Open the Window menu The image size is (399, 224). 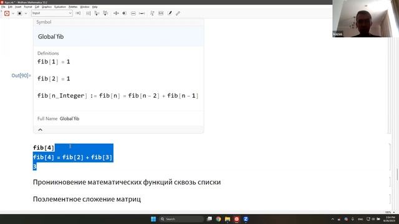(85, 7)
